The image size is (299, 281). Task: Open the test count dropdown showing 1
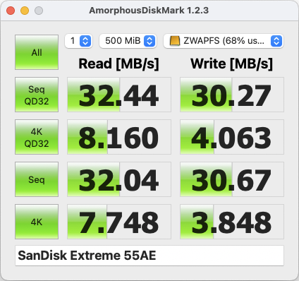78,41
